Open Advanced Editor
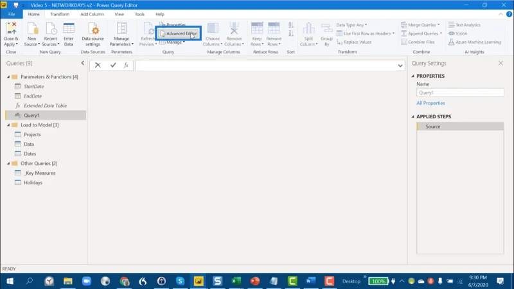Screen dimensions: 514x289 (x=179, y=33)
